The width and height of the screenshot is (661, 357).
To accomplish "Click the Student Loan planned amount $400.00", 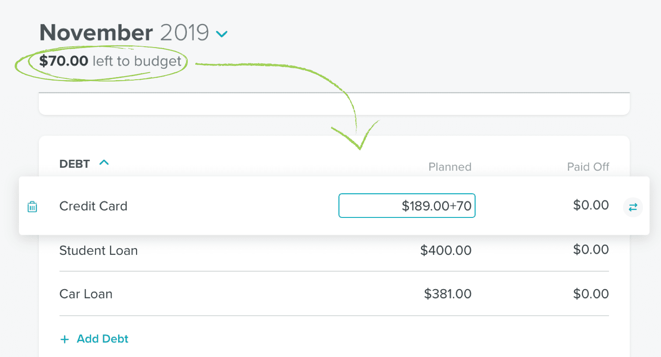I will click(446, 250).
